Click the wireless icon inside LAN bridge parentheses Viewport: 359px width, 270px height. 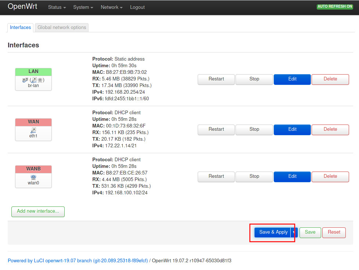click(40, 80)
